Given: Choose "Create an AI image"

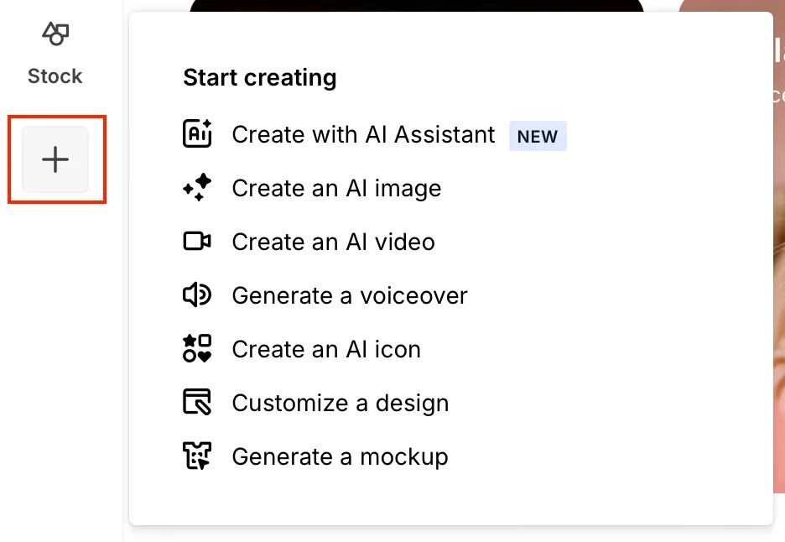Looking at the screenshot, I should (336, 188).
